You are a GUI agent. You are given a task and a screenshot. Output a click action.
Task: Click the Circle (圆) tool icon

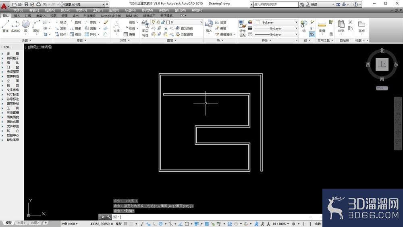coord(25,26)
